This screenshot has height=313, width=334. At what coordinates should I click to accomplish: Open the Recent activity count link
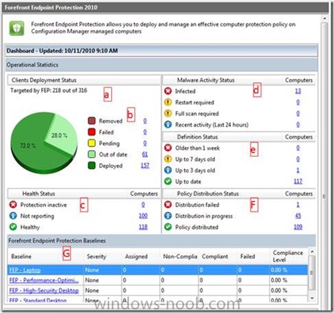pos(298,124)
